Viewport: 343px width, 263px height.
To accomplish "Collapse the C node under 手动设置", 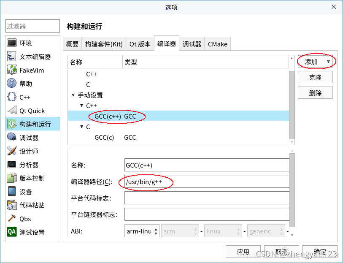I will pos(81,127).
